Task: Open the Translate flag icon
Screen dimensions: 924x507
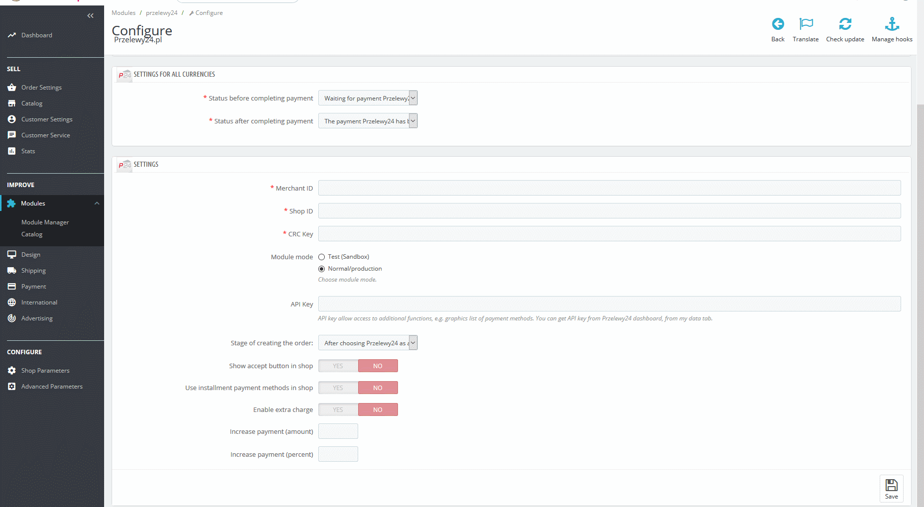Action: point(805,24)
